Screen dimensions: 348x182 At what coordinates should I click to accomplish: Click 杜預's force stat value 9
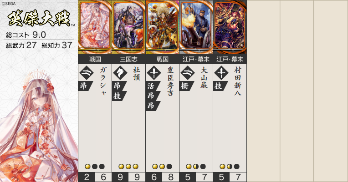tap(120, 177)
